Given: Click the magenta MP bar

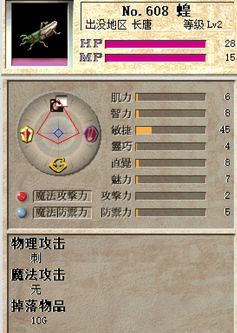Looking at the screenshot, I should coord(156,58).
